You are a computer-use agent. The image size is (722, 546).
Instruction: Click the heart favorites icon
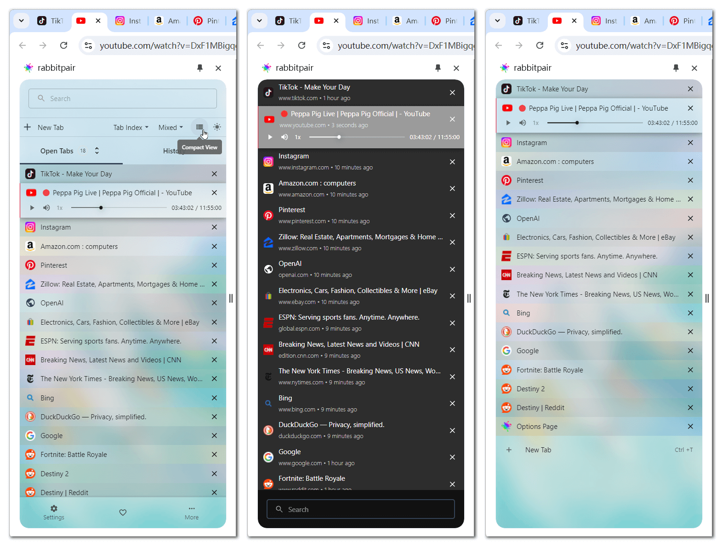[123, 512]
